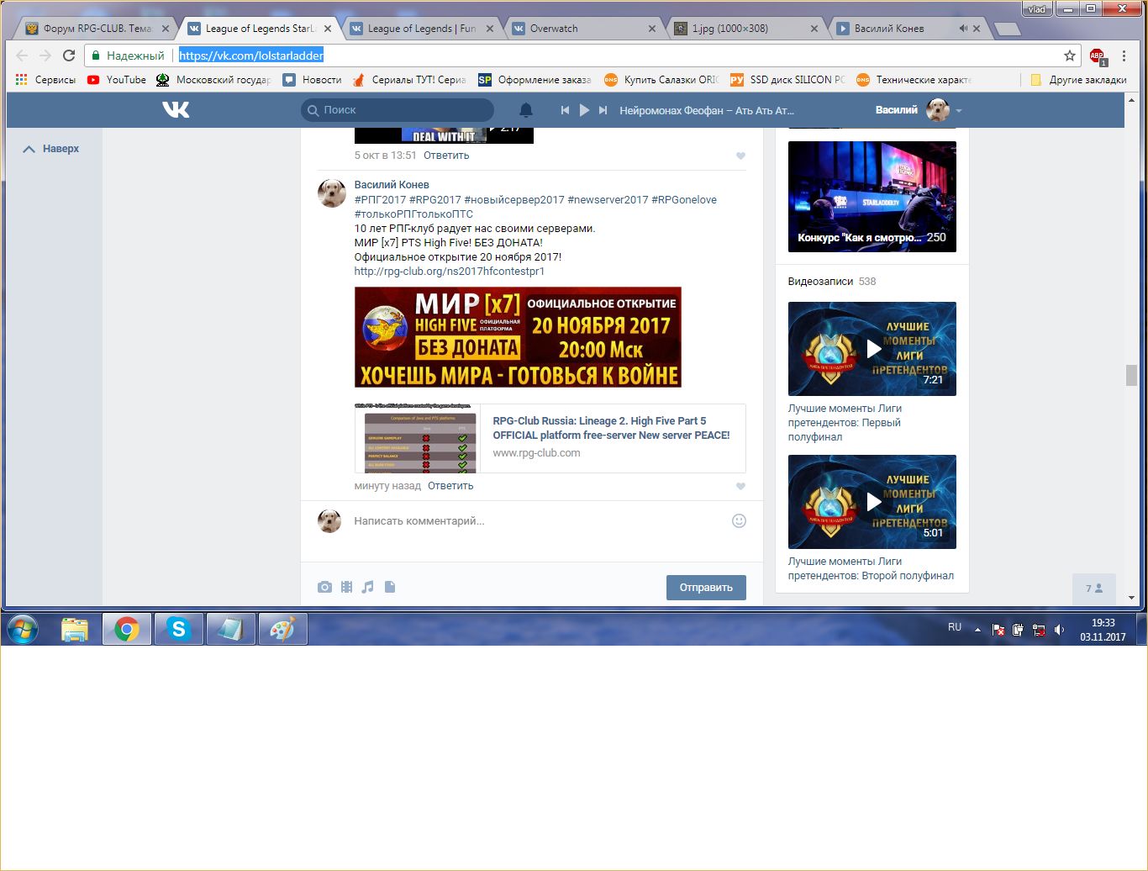This screenshot has height=871, width=1148.
Task: Go back up with Наверх
Action: coord(51,149)
